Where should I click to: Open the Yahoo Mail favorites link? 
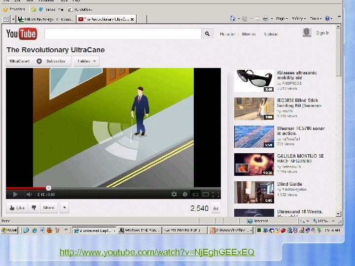pyautogui.click(x=51, y=9)
